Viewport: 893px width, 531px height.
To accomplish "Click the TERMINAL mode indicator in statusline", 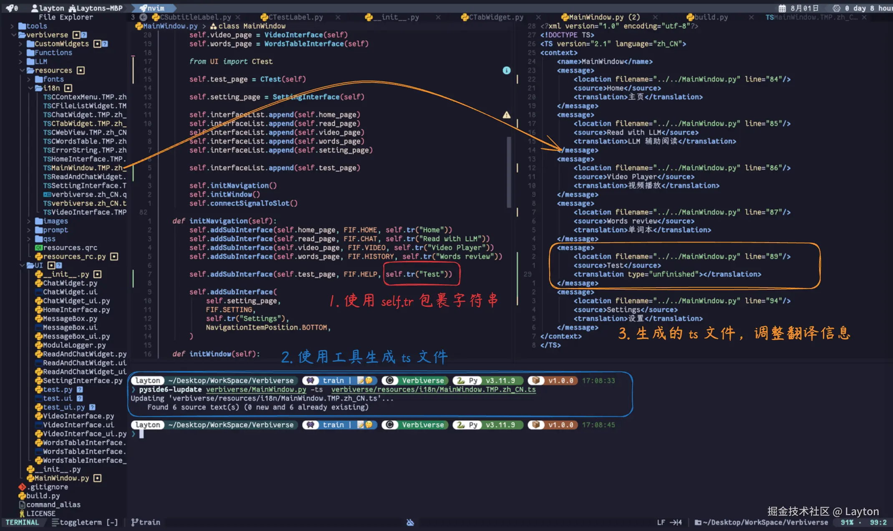I will pyautogui.click(x=22, y=522).
